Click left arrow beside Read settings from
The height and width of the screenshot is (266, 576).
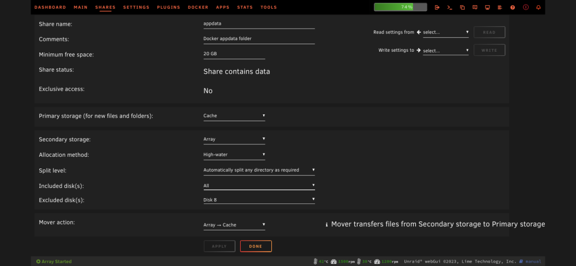tap(418, 32)
